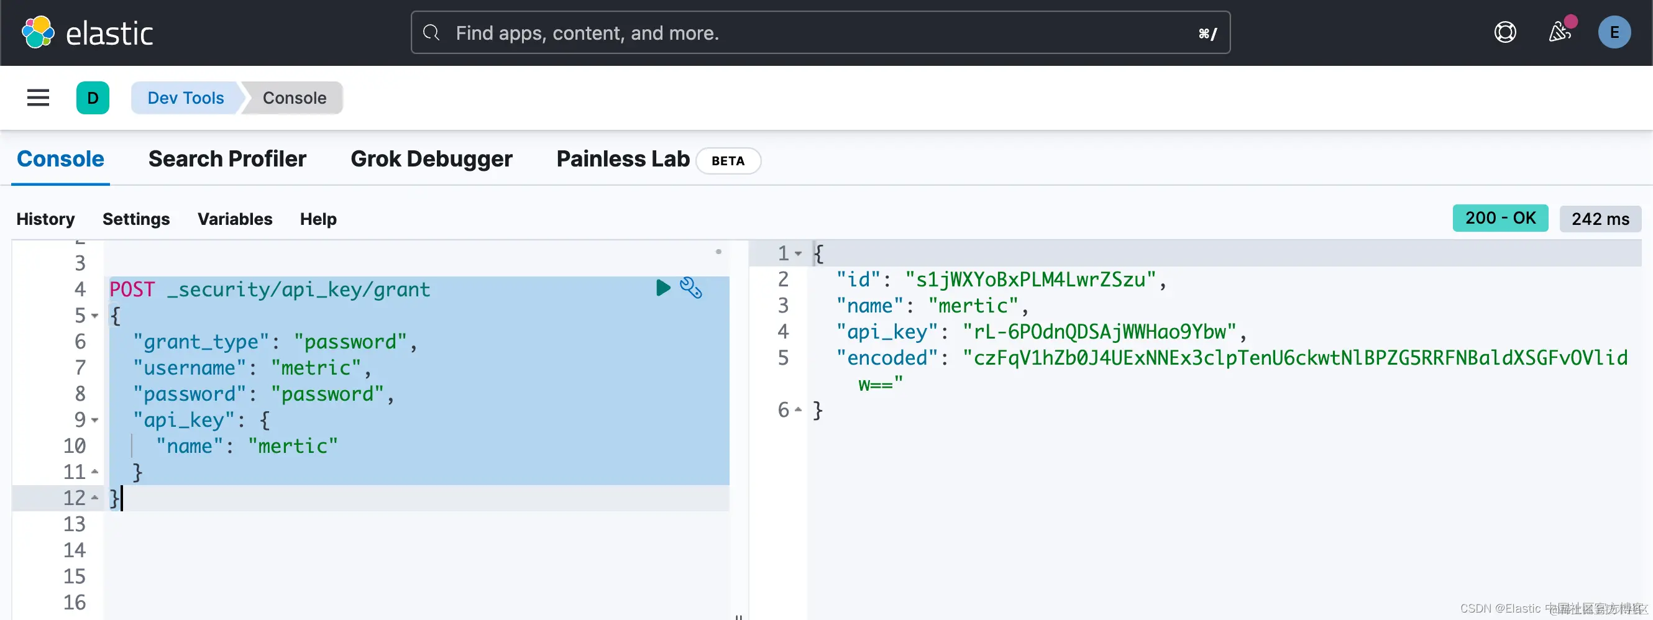Click the 242 ms response time badge

(x=1600, y=219)
